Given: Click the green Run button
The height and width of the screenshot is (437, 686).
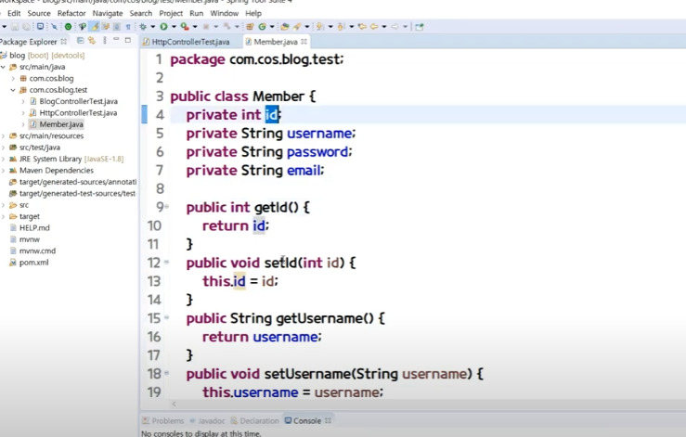Looking at the screenshot, I should [x=163, y=27].
